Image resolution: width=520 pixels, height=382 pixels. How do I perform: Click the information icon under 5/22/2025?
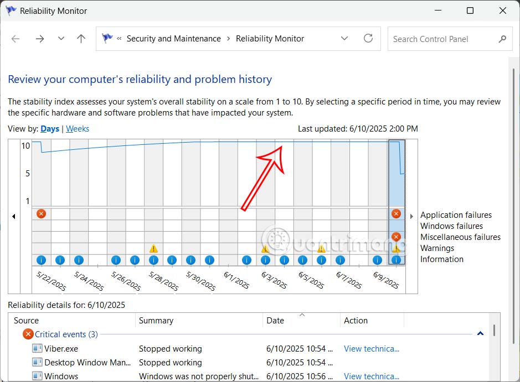pyautogui.click(x=41, y=260)
